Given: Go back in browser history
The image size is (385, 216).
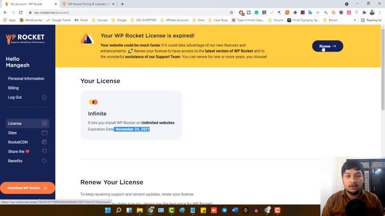Looking at the screenshot, I should pos(5,13).
